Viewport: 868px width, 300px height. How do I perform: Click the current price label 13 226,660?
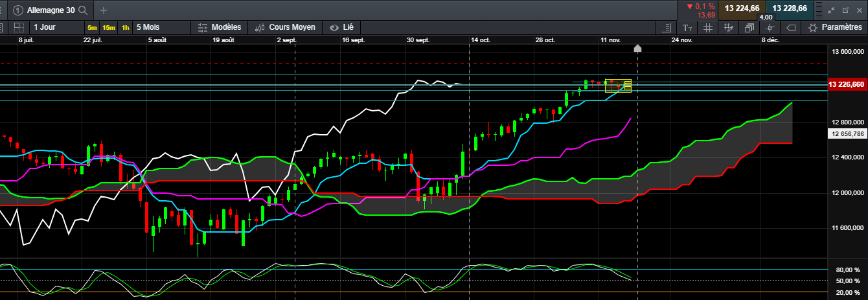click(846, 84)
